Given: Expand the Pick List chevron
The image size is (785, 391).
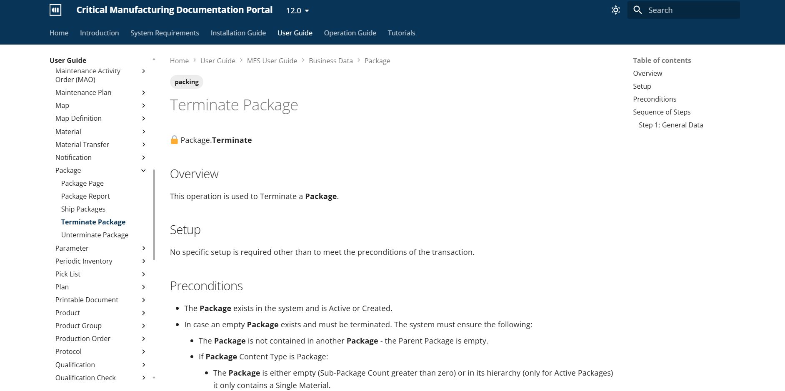Looking at the screenshot, I should 143,274.
